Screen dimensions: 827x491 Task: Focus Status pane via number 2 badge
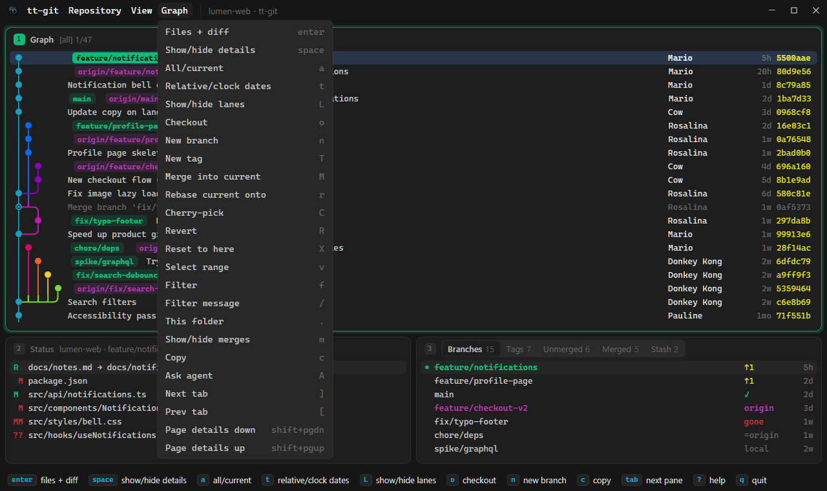point(19,349)
